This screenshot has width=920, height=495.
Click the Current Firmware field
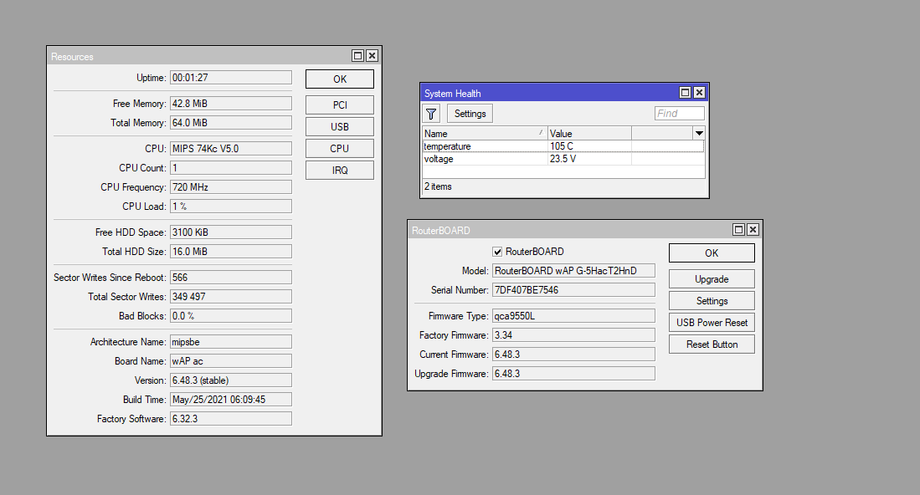(573, 355)
